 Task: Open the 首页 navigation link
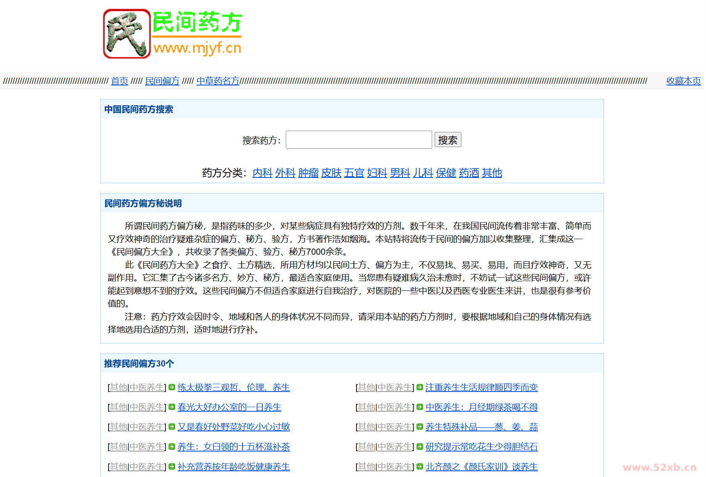(119, 81)
